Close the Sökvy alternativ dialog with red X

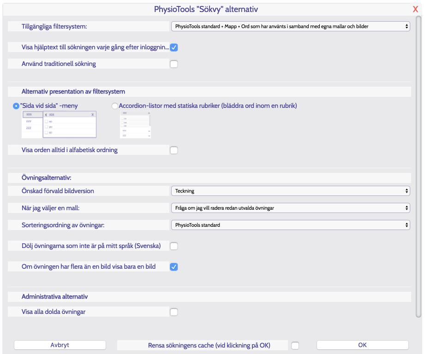pos(415,9)
